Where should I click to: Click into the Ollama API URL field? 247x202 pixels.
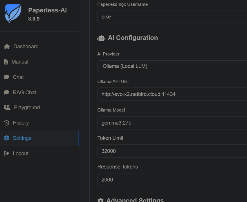pos(172,94)
